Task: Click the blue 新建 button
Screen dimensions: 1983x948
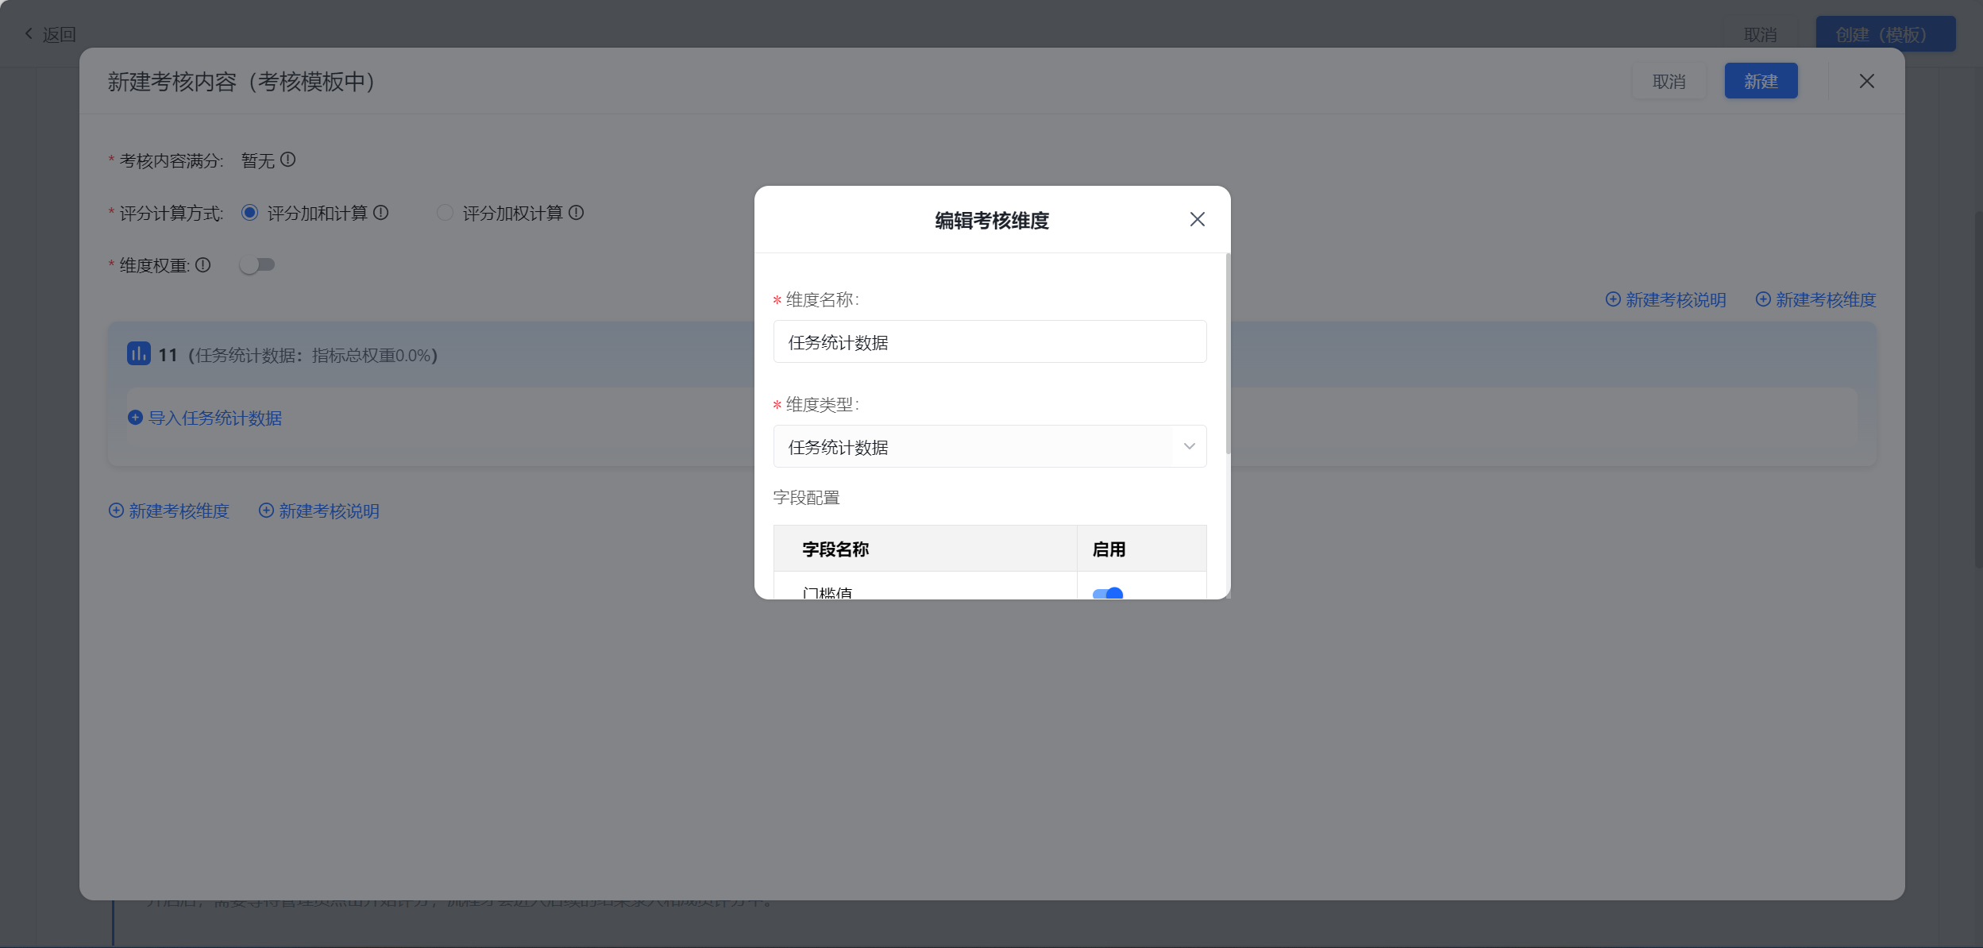Action: point(1761,81)
